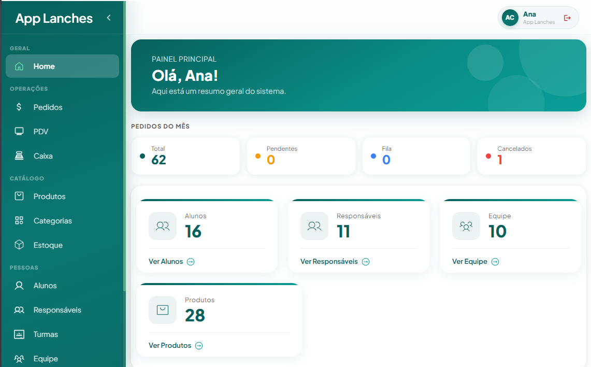Click the Total 62 orders card
This screenshot has width=591, height=367.
pos(185,156)
